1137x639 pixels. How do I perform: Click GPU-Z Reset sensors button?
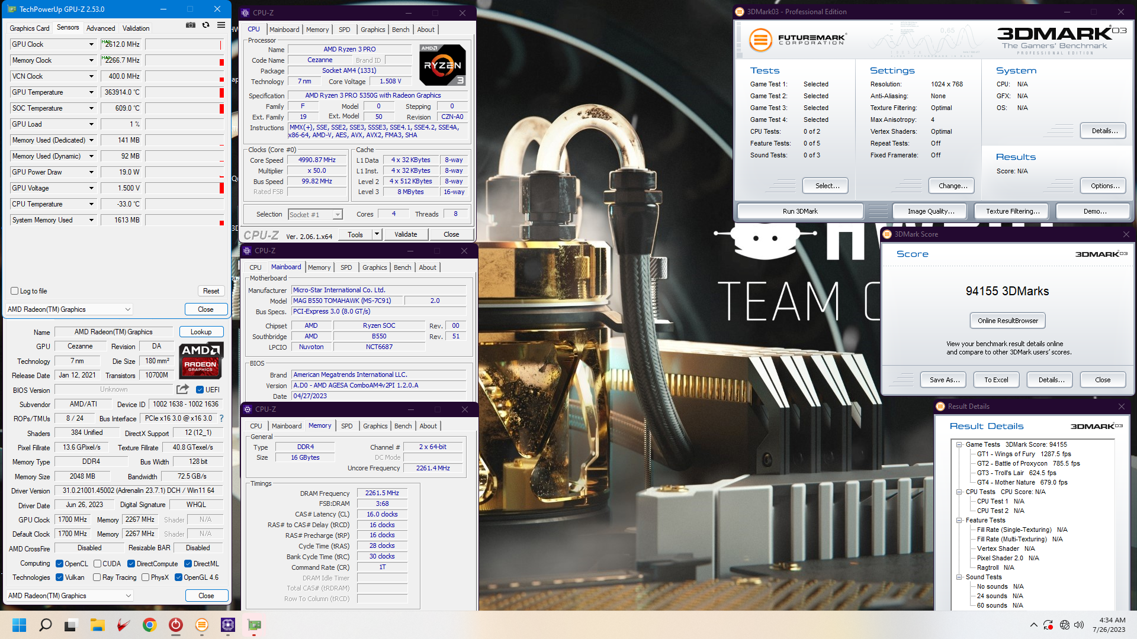pos(211,291)
